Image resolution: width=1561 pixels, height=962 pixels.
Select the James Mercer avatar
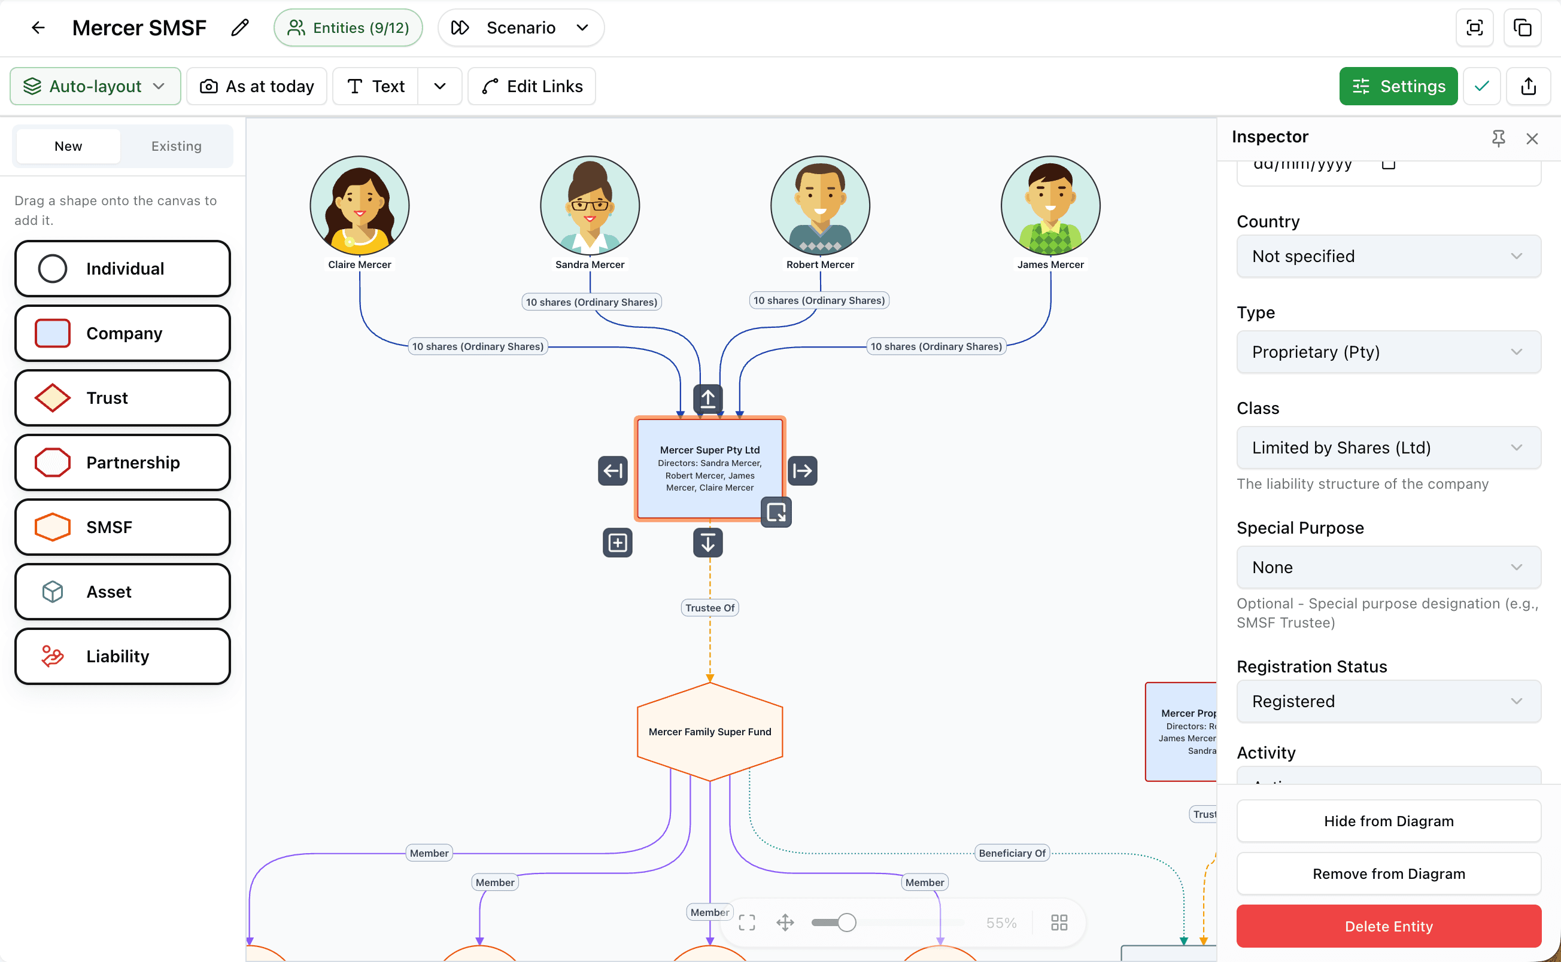coord(1050,206)
